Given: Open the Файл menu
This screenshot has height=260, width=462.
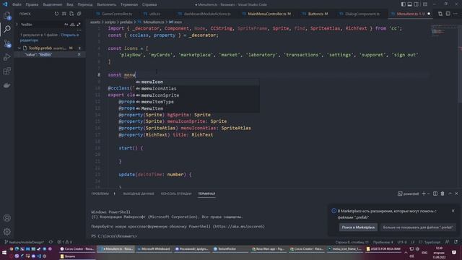Looking at the screenshot, I should point(17,4).
